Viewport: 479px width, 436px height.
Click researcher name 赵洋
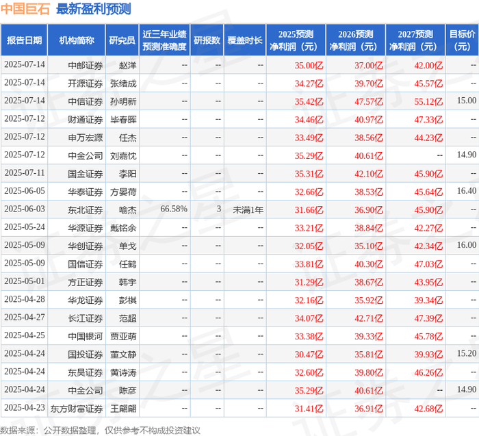128,66
